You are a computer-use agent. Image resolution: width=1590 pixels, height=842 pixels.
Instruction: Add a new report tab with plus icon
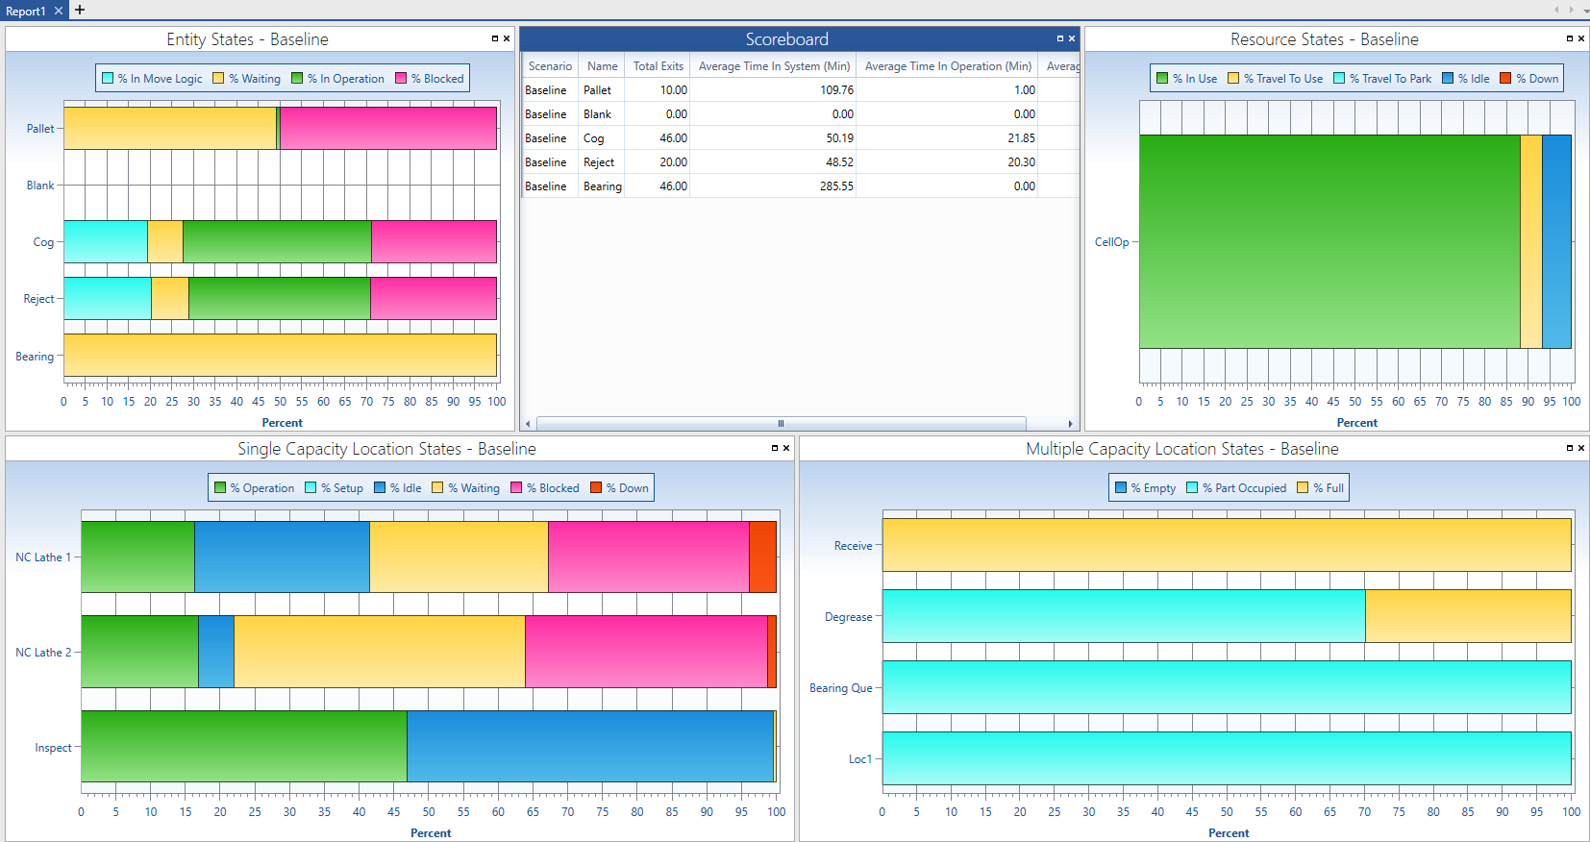coord(80,10)
